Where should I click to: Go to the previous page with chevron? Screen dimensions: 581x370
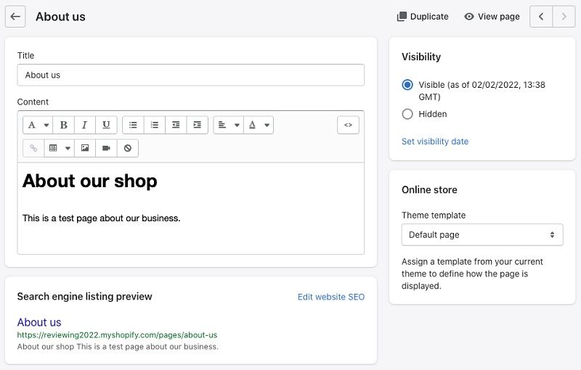[541, 17]
